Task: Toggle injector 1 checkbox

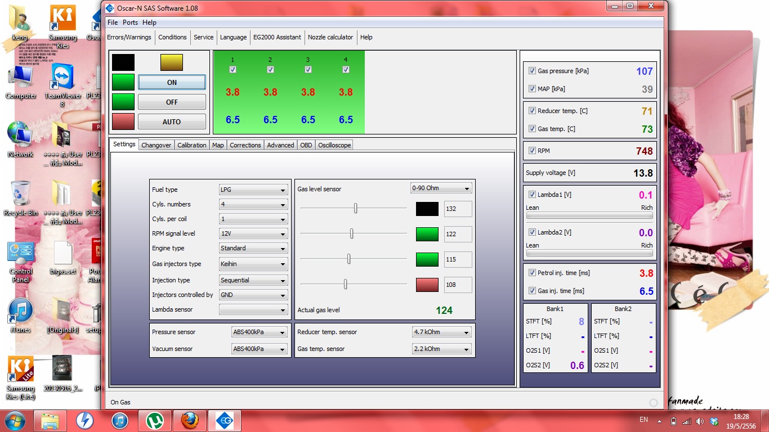Action: point(233,69)
